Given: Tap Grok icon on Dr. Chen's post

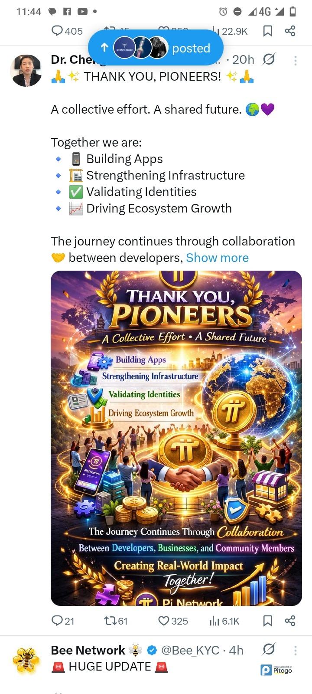Looking at the screenshot, I should click(x=269, y=59).
